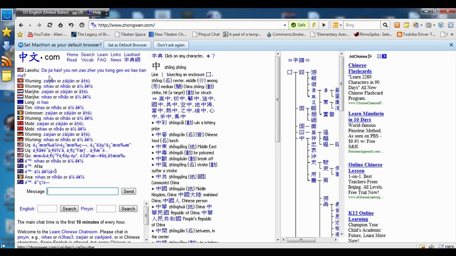
Task: Click the Search button next to Pinyin field
Action: [x=128, y=209]
